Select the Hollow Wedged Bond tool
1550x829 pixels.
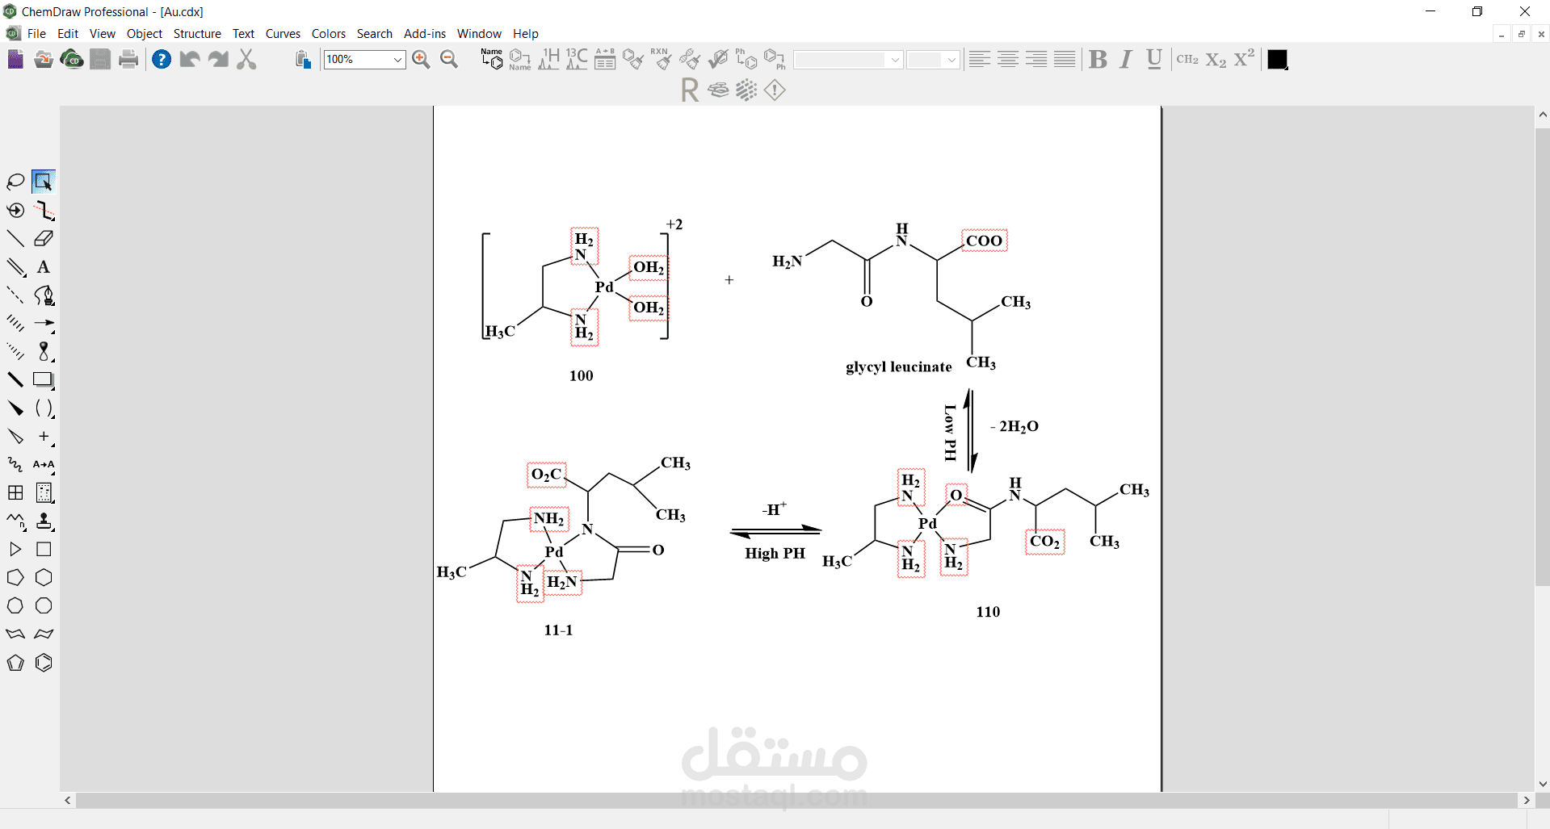pyautogui.click(x=15, y=437)
